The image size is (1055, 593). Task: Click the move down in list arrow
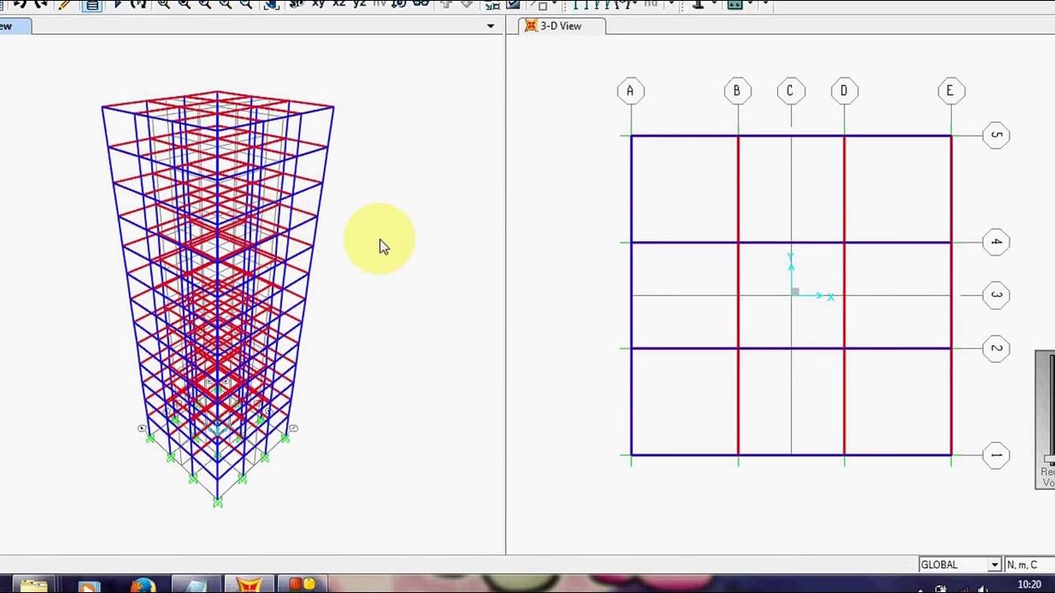tap(467, 3)
